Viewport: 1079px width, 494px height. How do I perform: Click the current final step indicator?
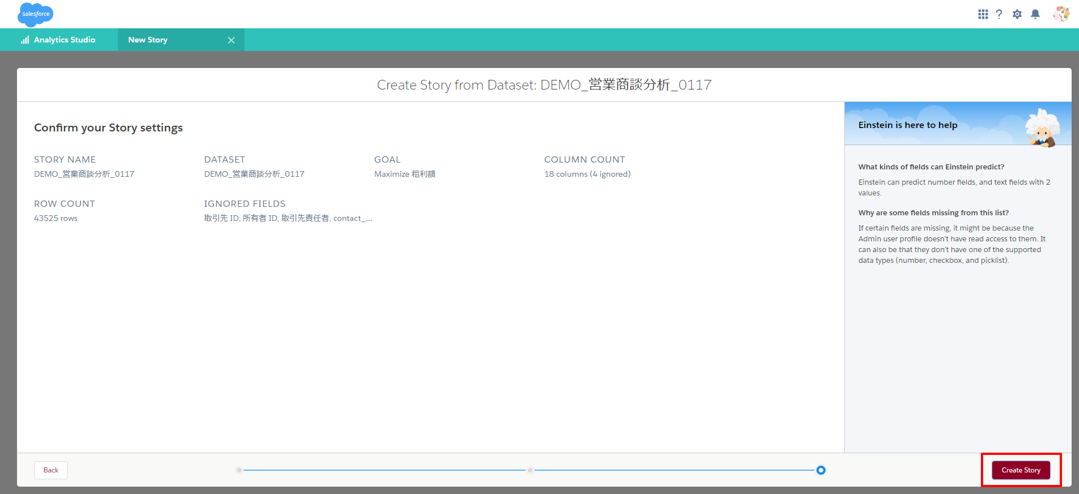tap(820, 470)
